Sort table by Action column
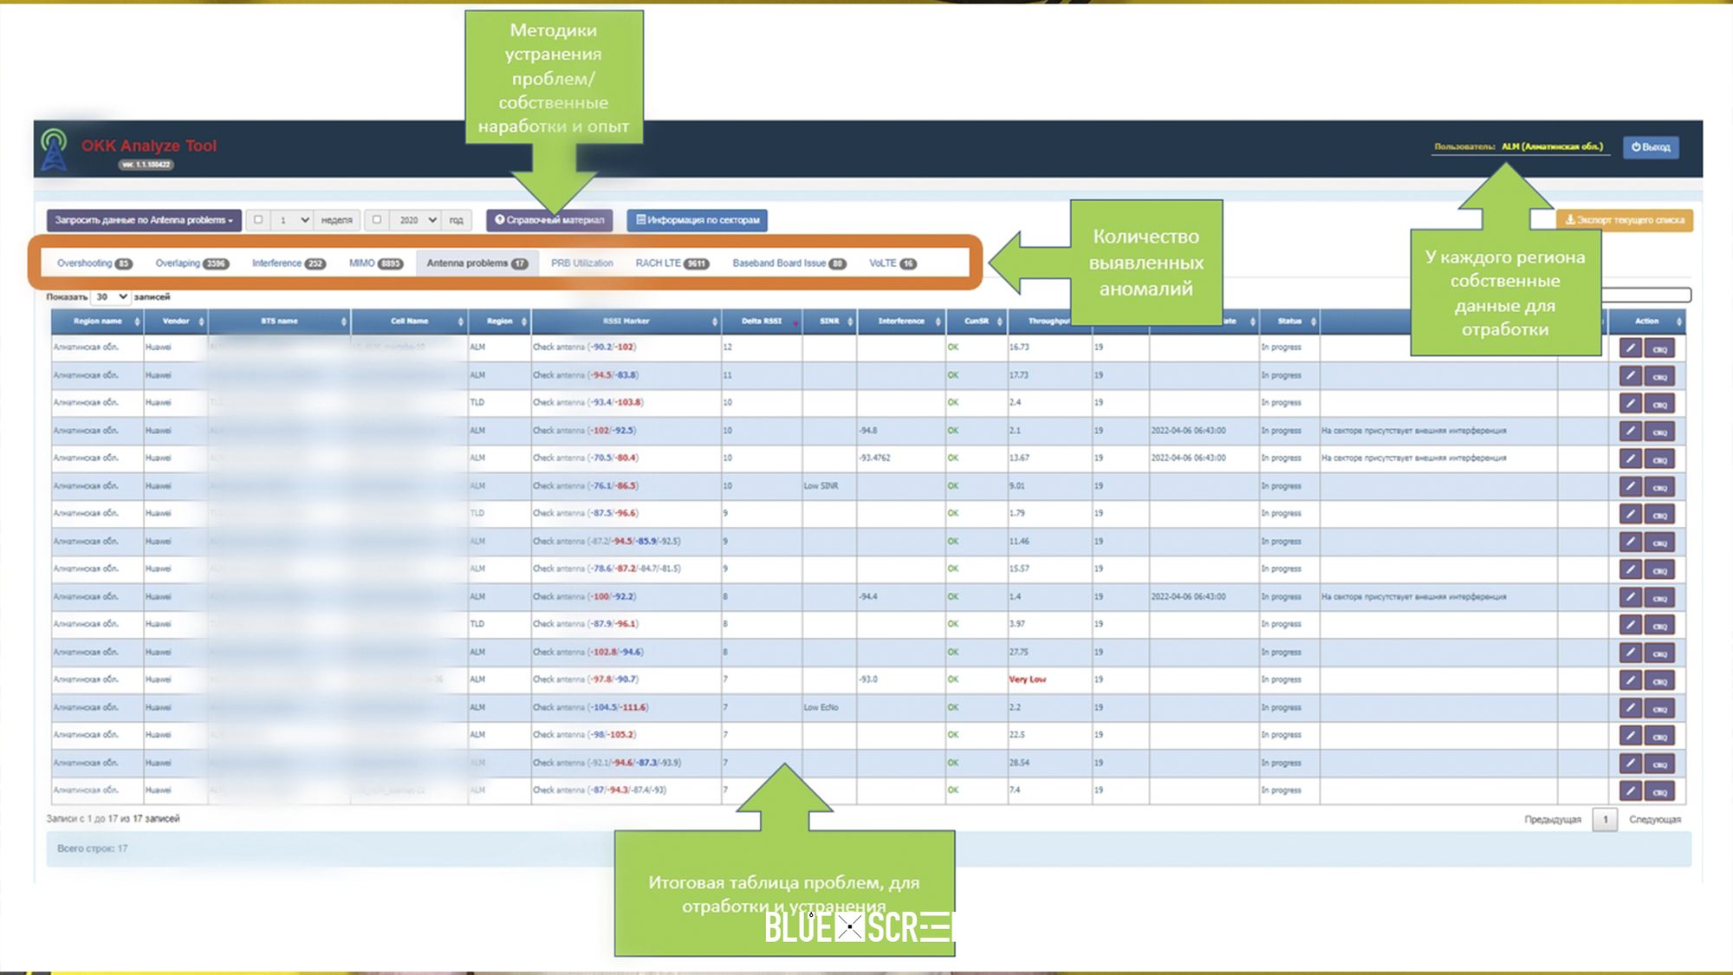This screenshot has height=975, width=1733. coord(1646,322)
